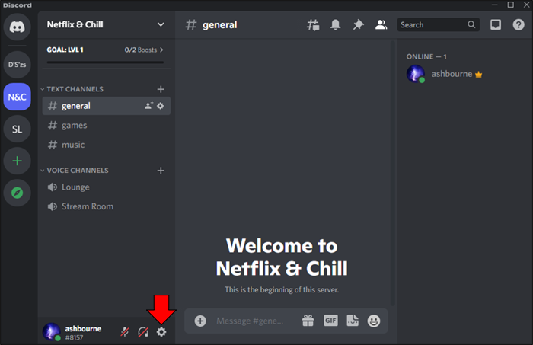This screenshot has width=533, height=345.
Task: Join the Lounge voice channel
Action: [107, 187]
